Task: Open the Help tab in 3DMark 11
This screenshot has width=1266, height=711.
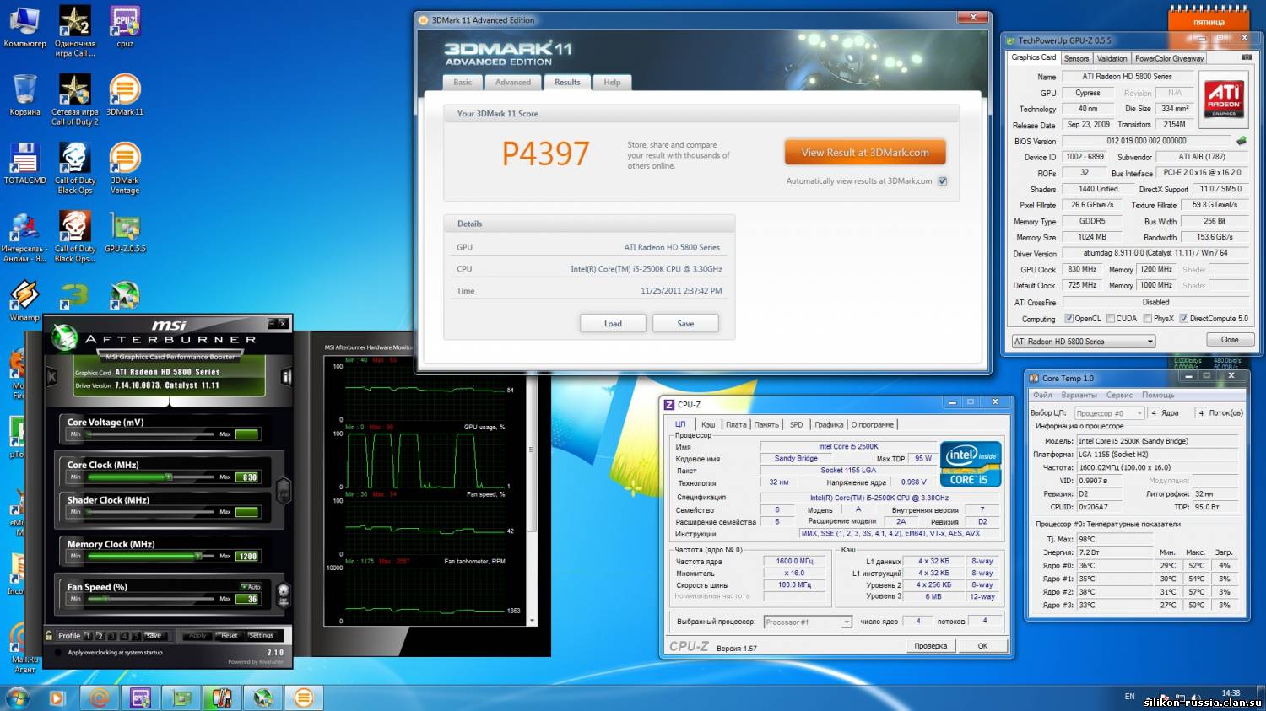Action: click(612, 83)
